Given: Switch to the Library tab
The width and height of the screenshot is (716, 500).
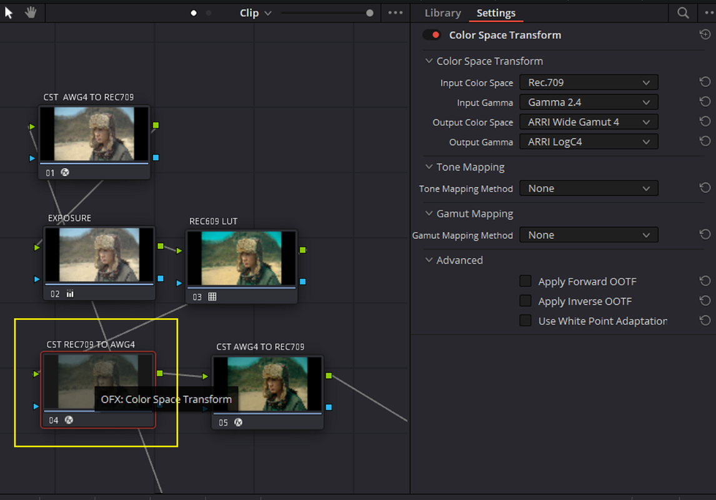Looking at the screenshot, I should coord(442,12).
